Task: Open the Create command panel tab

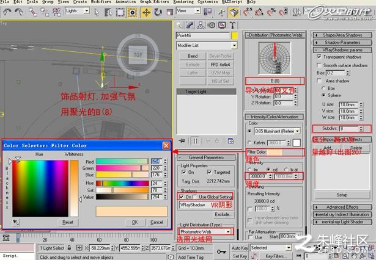Action: tap(179, 25)
